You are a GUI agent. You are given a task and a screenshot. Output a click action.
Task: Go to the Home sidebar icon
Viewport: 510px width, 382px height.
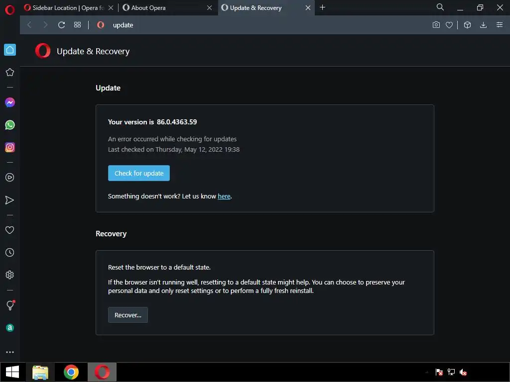tap(10, 50)
